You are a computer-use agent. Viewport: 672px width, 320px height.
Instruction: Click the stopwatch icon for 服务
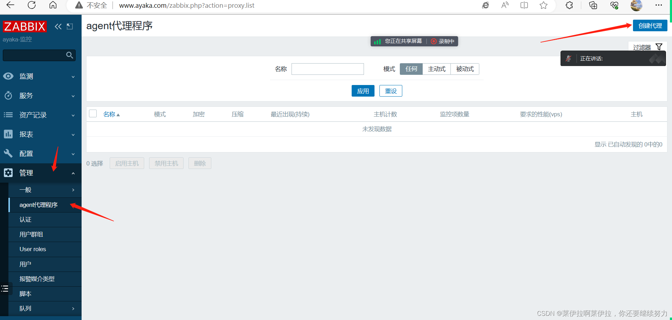8,96
